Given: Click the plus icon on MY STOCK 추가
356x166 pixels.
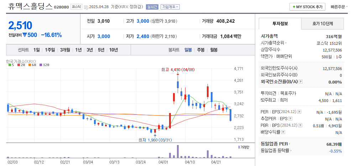Looking at the screenshot, I should [x=294, y=7].
